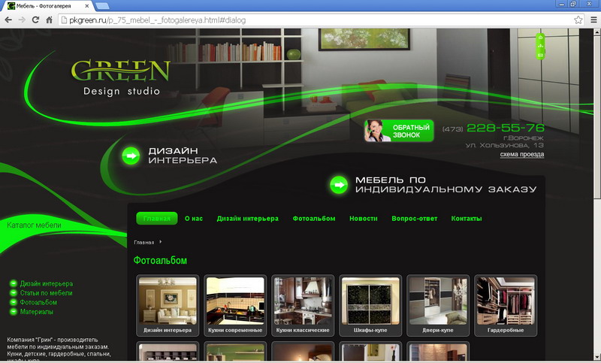This screenshot has height=363, width=601.
Task: Open the Шкафы-купе album thumbnail
Action: 370,305
